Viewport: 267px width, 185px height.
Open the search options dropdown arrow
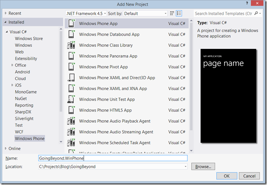tap(260, 13)
